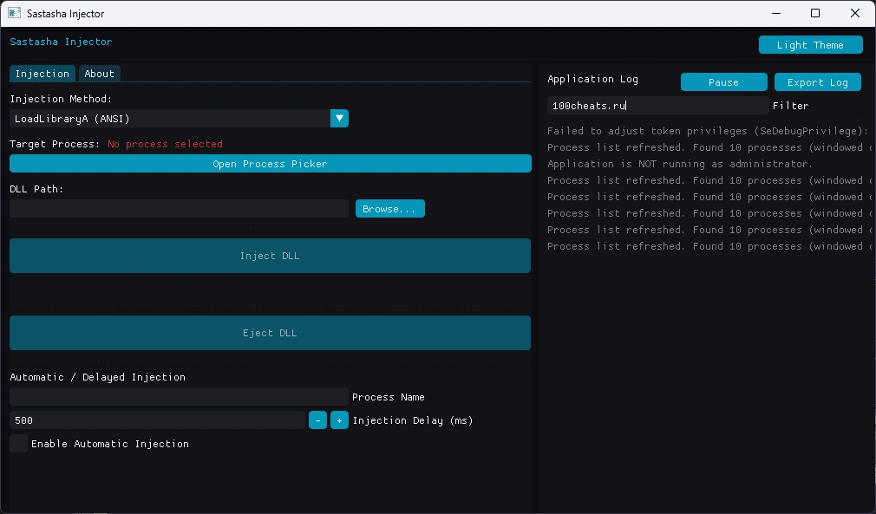Focus the DLL Path input field
Image resolution: width=876 pixels, height=514 pixels.
coord(179,209)
